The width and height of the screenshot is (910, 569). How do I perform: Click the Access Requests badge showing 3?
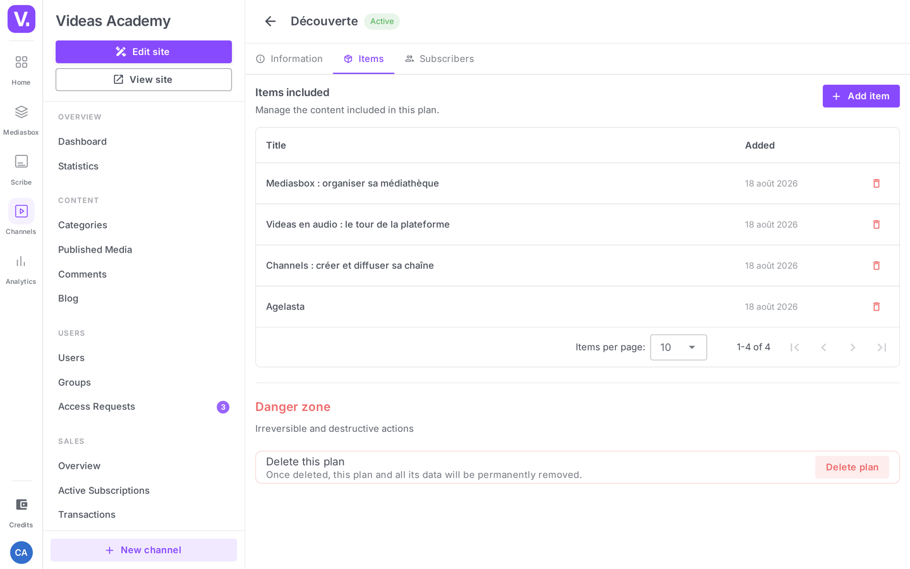point(223,407)
